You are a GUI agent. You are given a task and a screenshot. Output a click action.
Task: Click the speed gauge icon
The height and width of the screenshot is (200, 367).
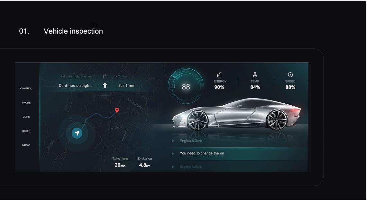(290, 74)
